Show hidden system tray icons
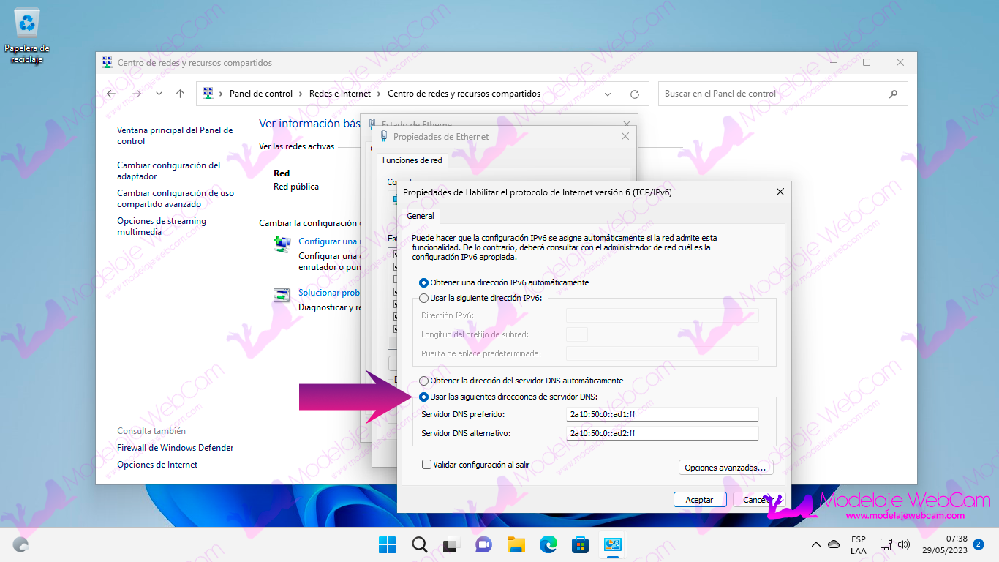This screenshot has height=562, width=999. 816,544
